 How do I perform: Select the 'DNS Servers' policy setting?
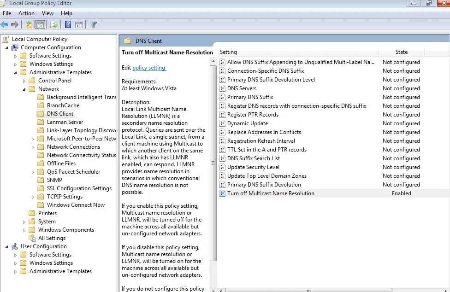pos(242,88)
